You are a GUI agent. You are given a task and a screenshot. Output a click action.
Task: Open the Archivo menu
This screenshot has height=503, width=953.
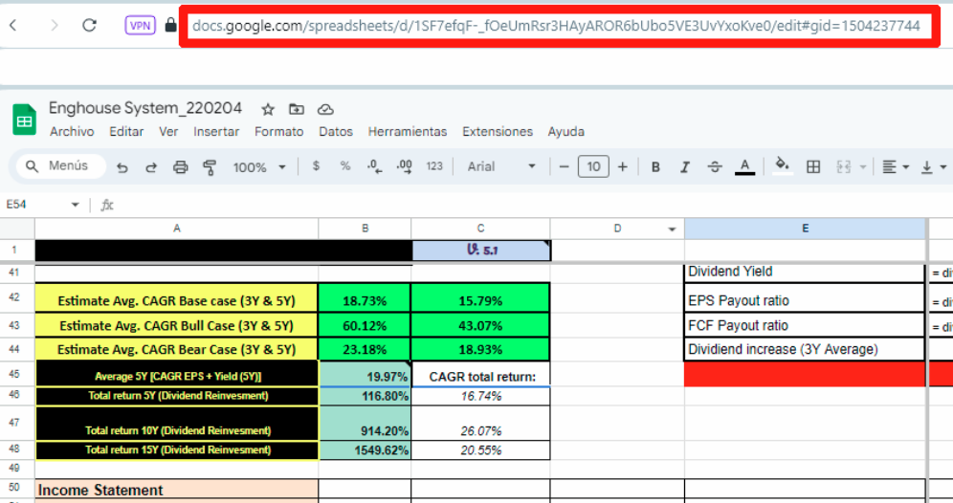[72, 132]
